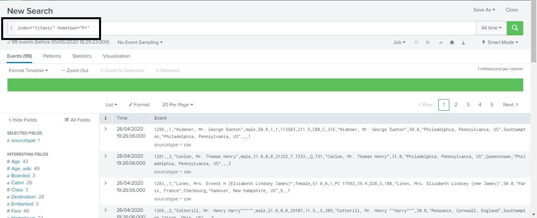Pause the search job
Viewport: 537px width, 218px height.
416,42
